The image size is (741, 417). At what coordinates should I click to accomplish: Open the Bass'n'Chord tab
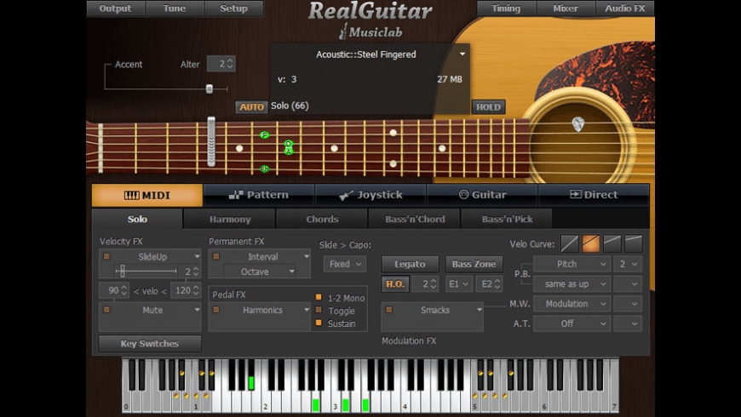click(413, 220)
